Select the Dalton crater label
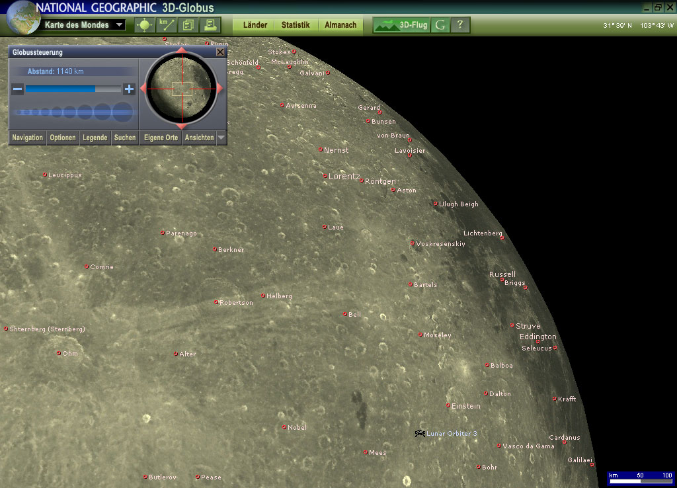 (x=500, y=394)
